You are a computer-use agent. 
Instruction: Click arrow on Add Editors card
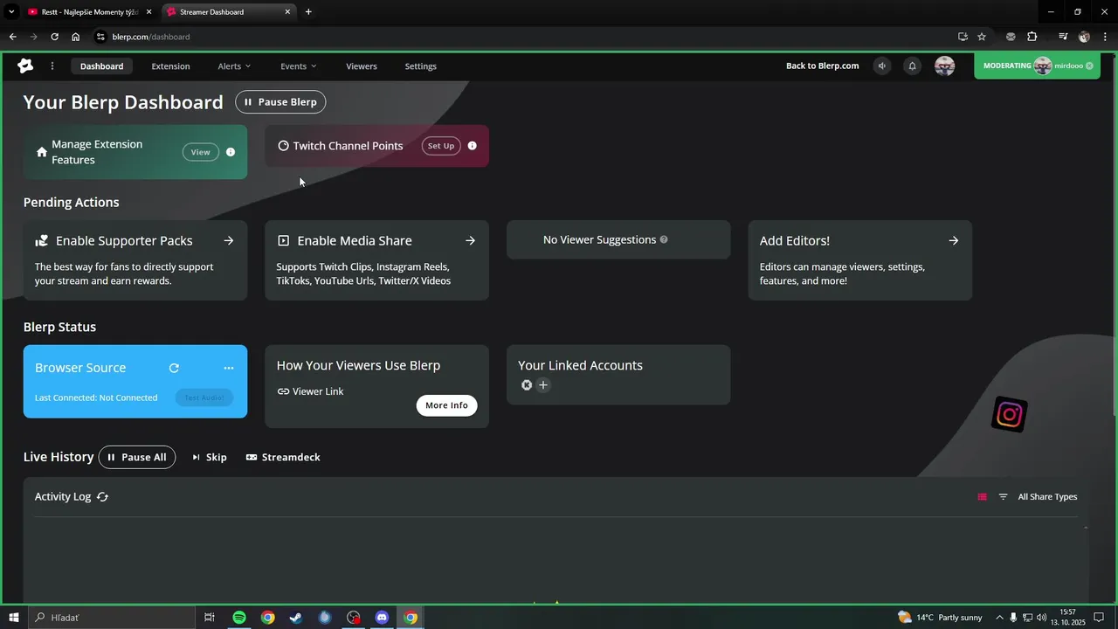point(953,240)
